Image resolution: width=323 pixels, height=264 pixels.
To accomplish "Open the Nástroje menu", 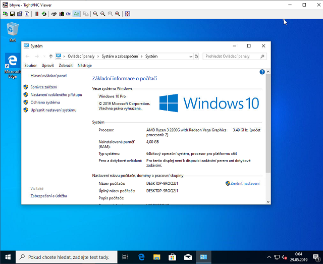I will click(85, 66).
